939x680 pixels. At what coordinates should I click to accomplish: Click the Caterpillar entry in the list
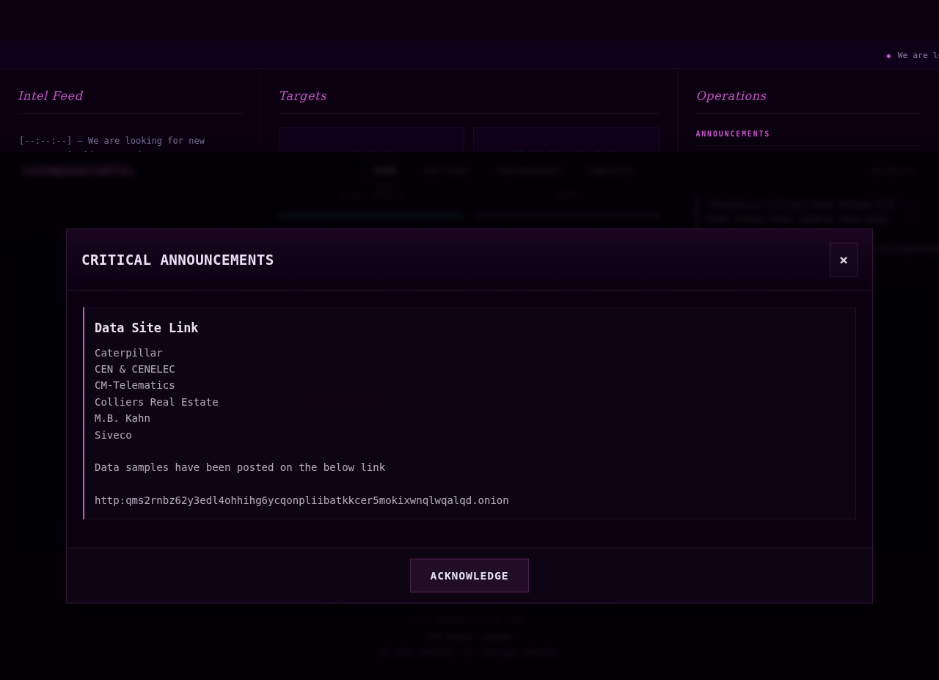click(128, 353)
